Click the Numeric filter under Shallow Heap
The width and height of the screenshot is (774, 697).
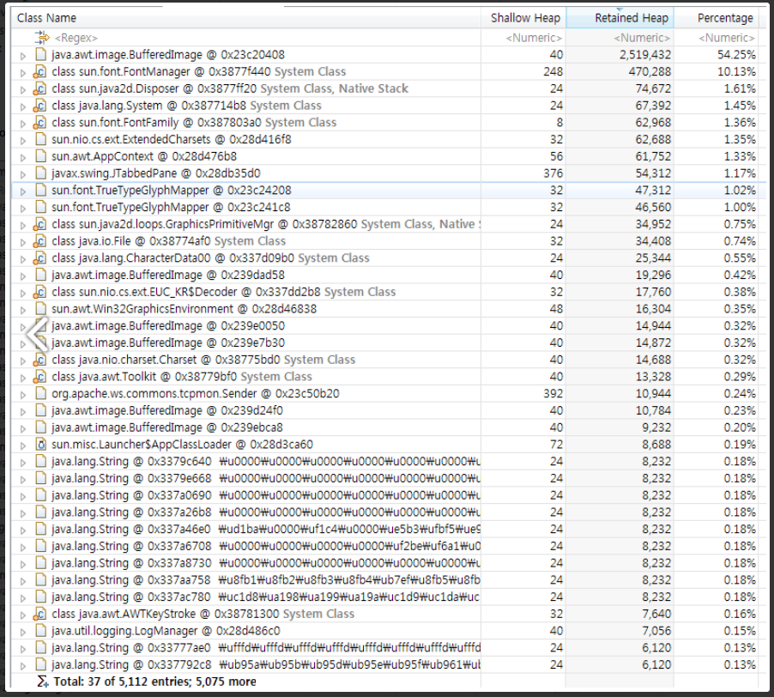[x=534, y=38]
